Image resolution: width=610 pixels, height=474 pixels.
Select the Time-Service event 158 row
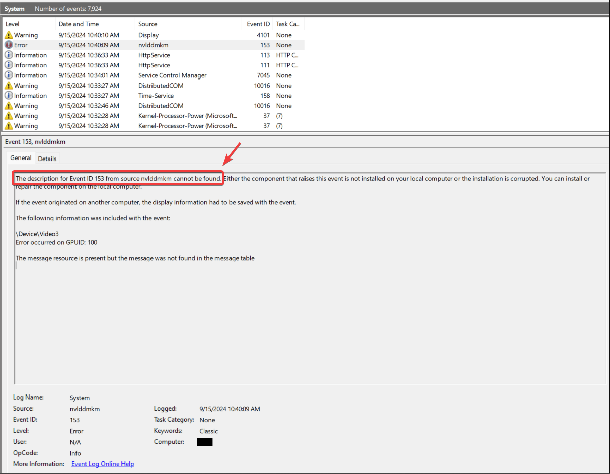tap(154, 96)
